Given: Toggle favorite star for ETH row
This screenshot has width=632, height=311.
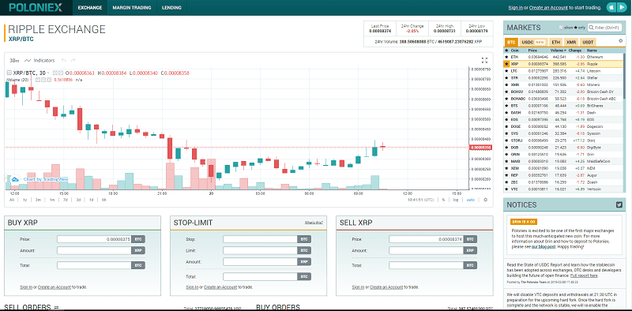Looking at the screenshot, I should pyautogui.click(x=506, y=57).
